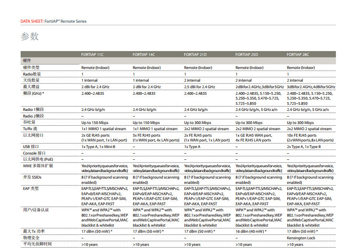
Task: Click the 'Tx/Rx 流' row label
Action: (30, 129)
